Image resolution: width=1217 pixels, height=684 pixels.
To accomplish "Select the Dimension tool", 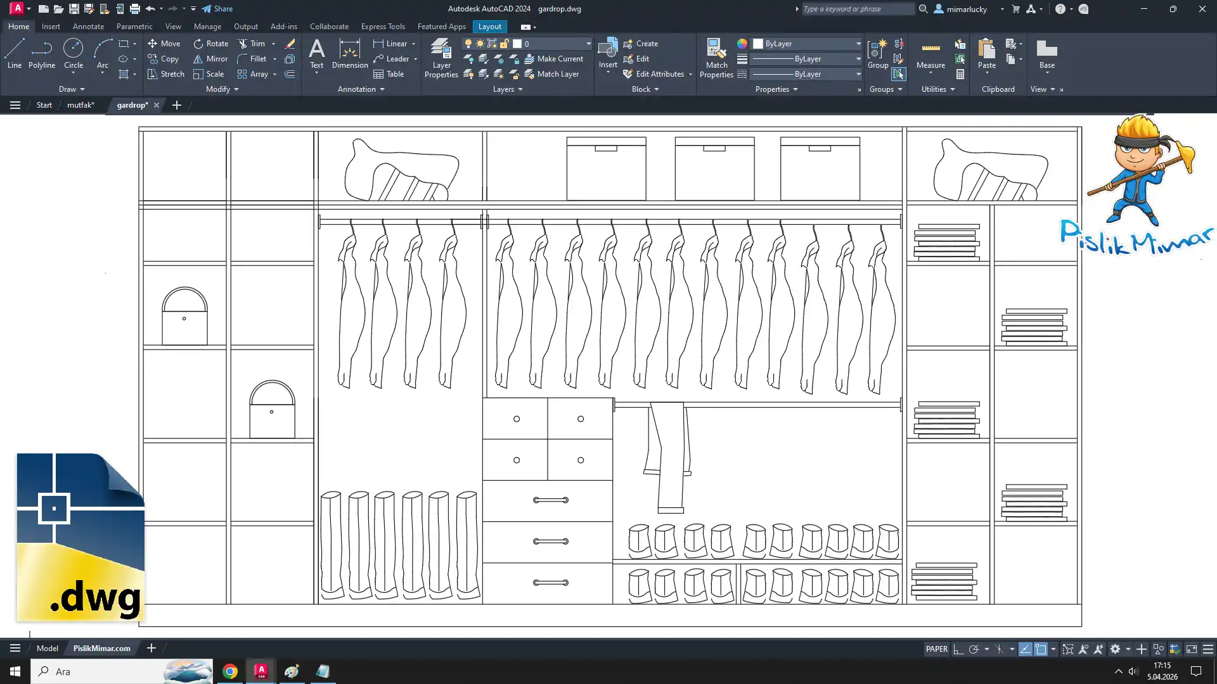I will coord(349,54).
